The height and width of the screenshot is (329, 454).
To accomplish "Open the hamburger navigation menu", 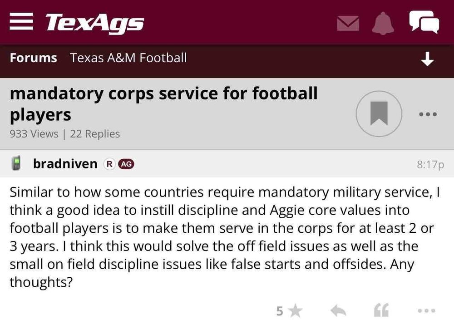I will click(21, 22).
